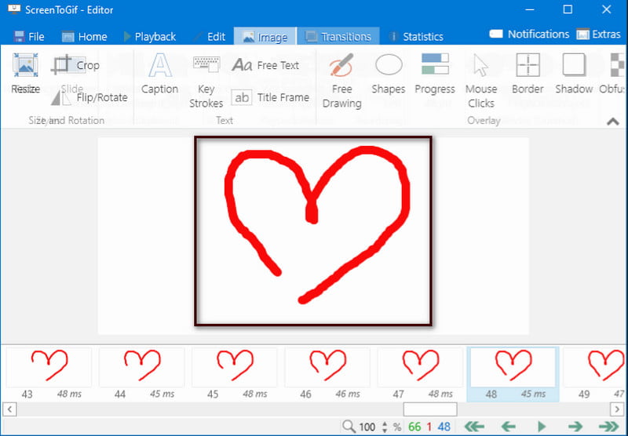Click the zoom percentage field
The image size is (628, 436).
[x=367, y=427]
